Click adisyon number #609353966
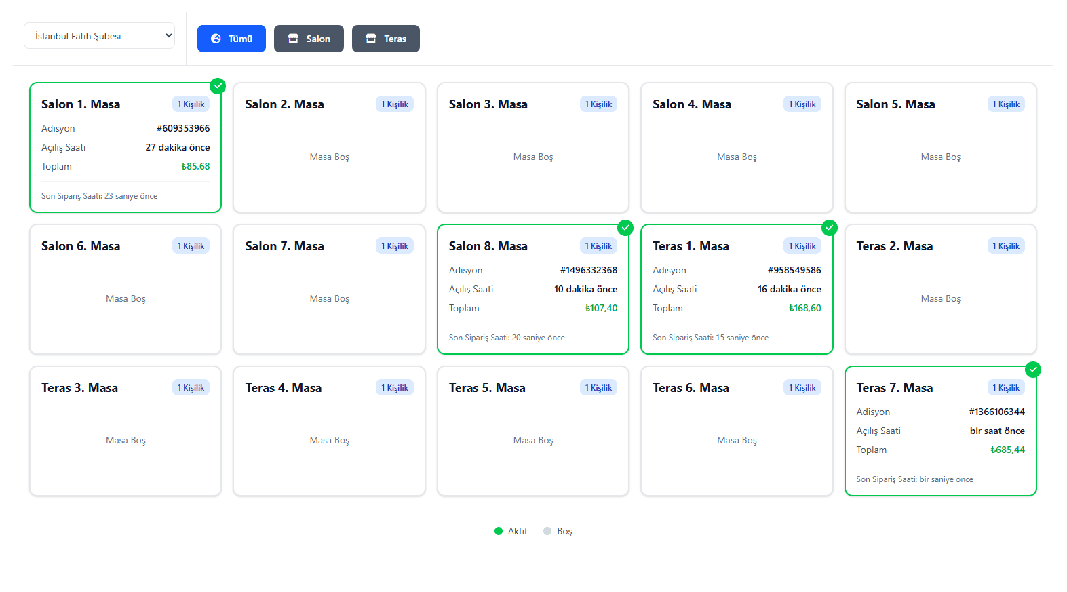This screenshot has height=592, width=1067. point(183,128)
